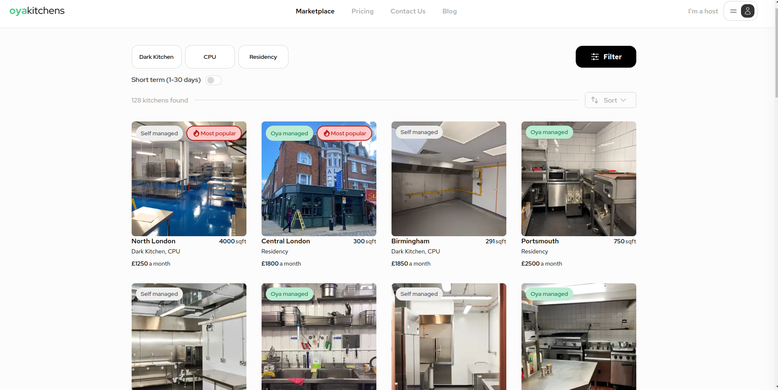Open the Birmingham listing title
Viewport: 778px width, 390px height.
click(410, 241)
